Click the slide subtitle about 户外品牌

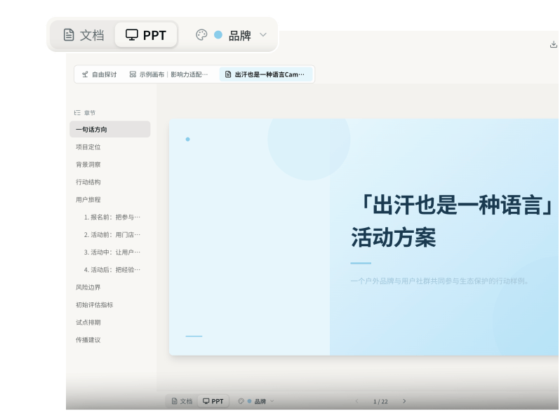coord(439,281)
